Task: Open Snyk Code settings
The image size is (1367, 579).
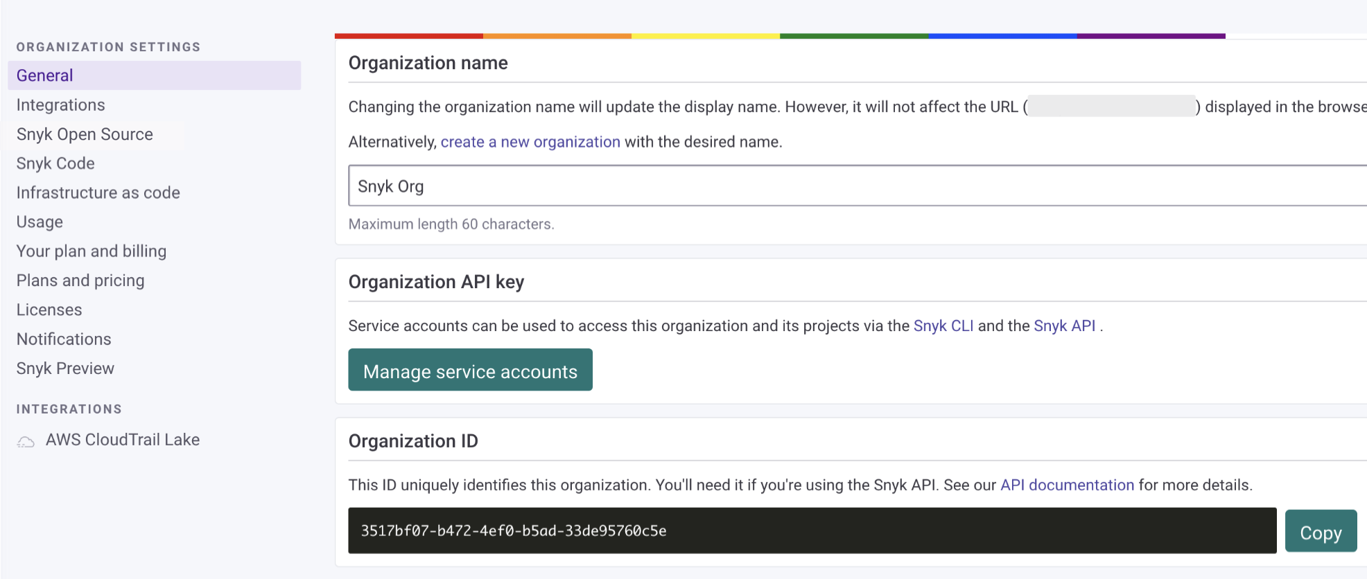Action: tap(55, 163)
